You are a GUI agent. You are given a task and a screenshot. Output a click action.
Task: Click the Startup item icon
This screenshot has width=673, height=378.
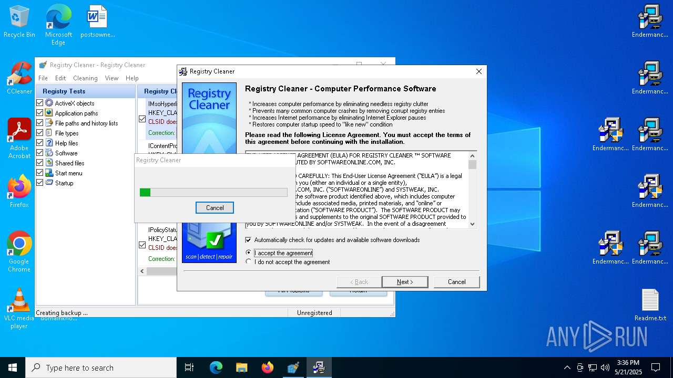[x=49, y=183]
